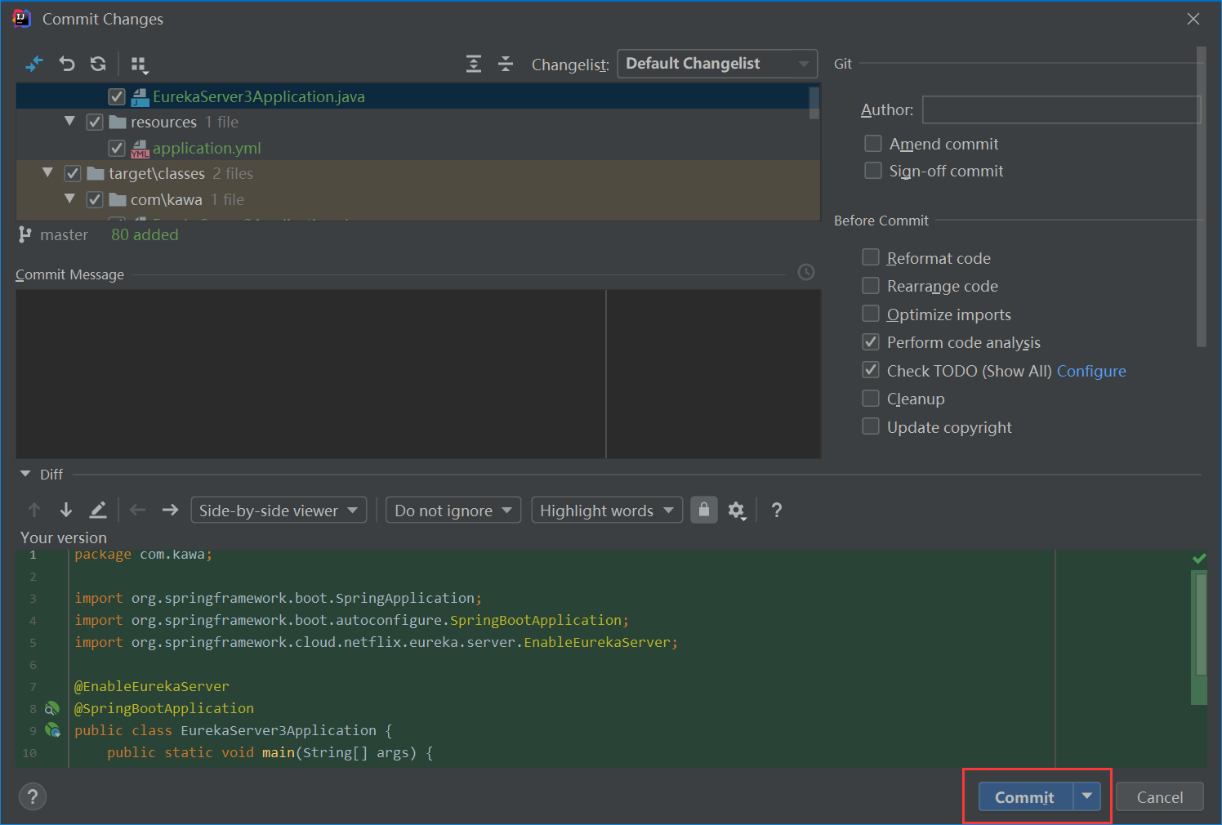Select the target\classes folder row

coord(157,173)
